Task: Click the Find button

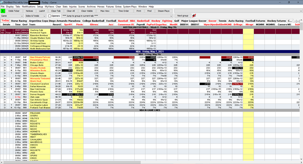Action: pyautogui.click(x=149, y=11)
